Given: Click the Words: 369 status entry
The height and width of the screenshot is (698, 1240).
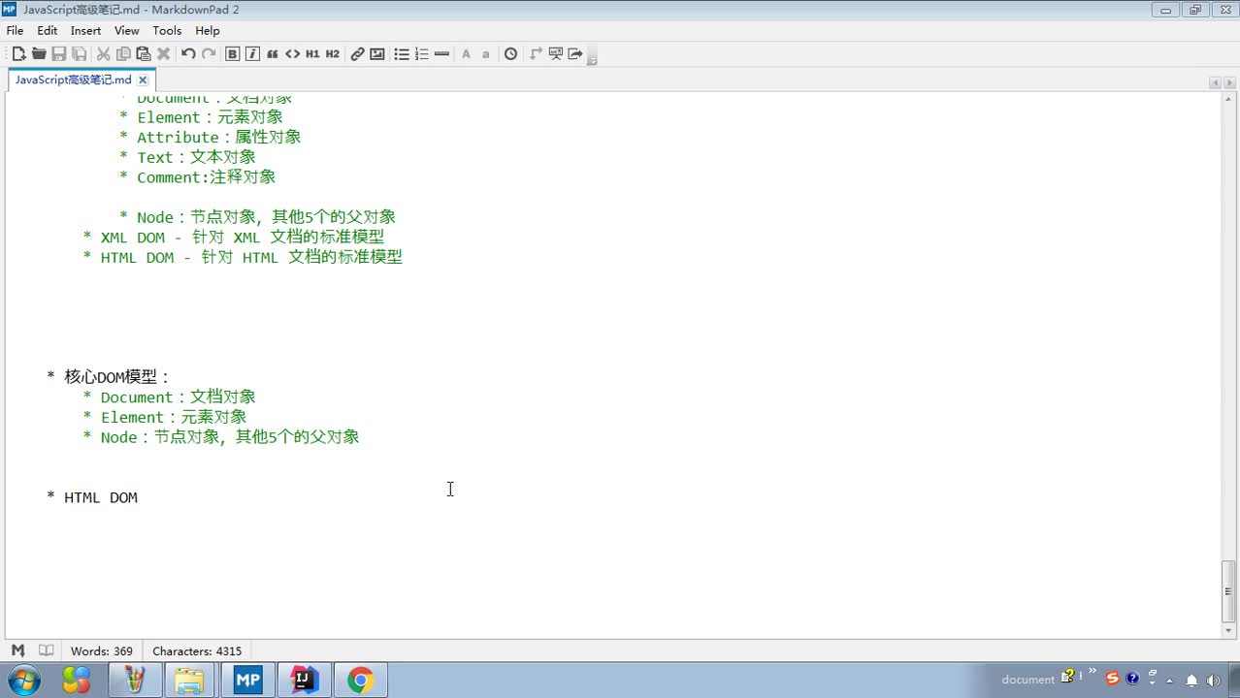Looking at the screenshot, I should 102,651.
